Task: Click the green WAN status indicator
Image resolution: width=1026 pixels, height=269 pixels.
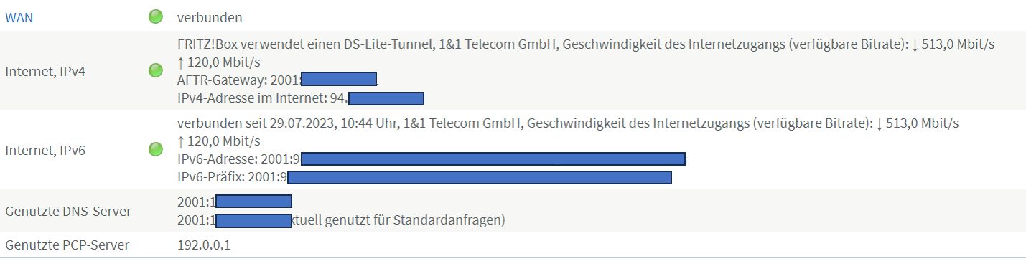Action: pyautogui.click(x=156, y=16)
